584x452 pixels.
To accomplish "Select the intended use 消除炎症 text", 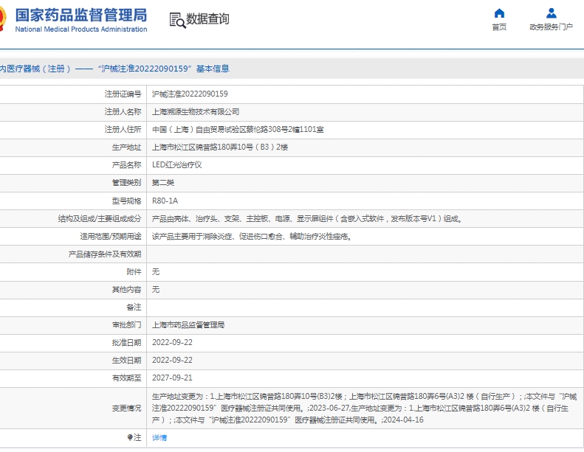I will click(252, 236).
